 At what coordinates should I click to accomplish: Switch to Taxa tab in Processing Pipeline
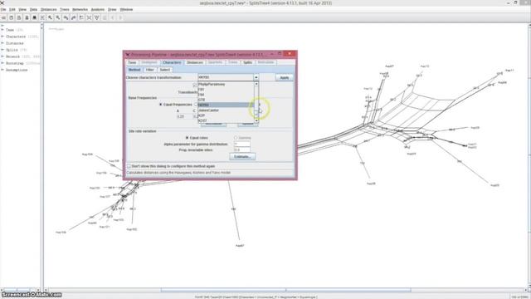coord(132,62)
